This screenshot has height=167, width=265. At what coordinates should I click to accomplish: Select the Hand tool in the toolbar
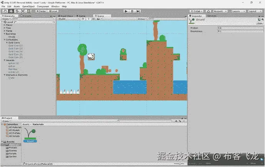click(x=5, y=11)
